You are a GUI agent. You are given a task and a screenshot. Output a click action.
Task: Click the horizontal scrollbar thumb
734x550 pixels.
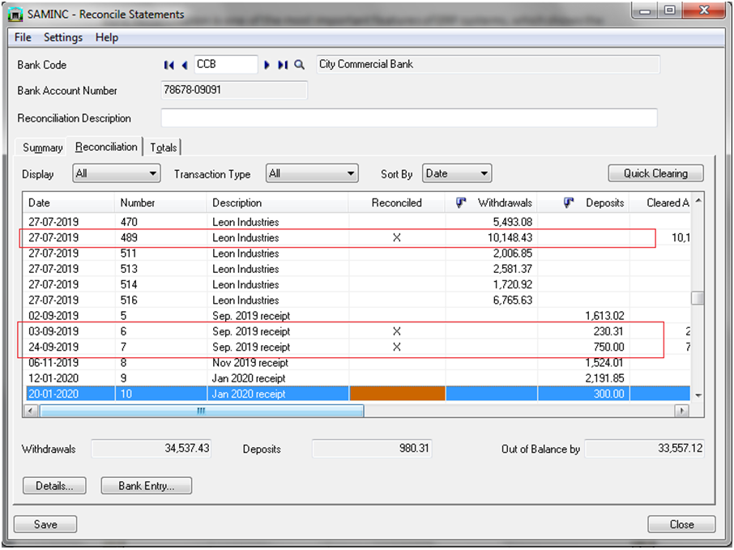(x=202, y=411)
